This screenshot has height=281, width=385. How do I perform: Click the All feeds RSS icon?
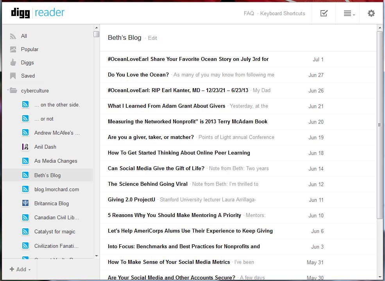[13, 36]
